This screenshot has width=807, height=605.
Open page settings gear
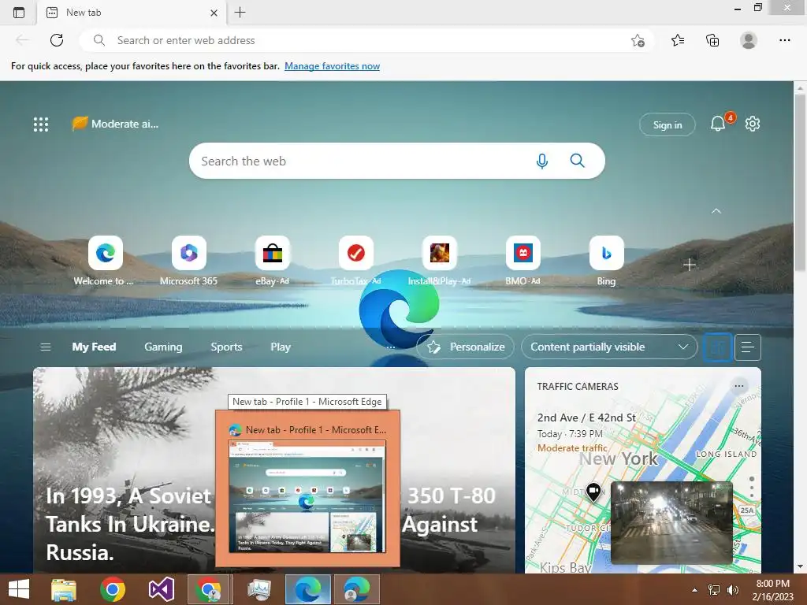[753, 124]
